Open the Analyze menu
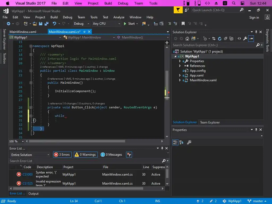 tap(119, 17)
